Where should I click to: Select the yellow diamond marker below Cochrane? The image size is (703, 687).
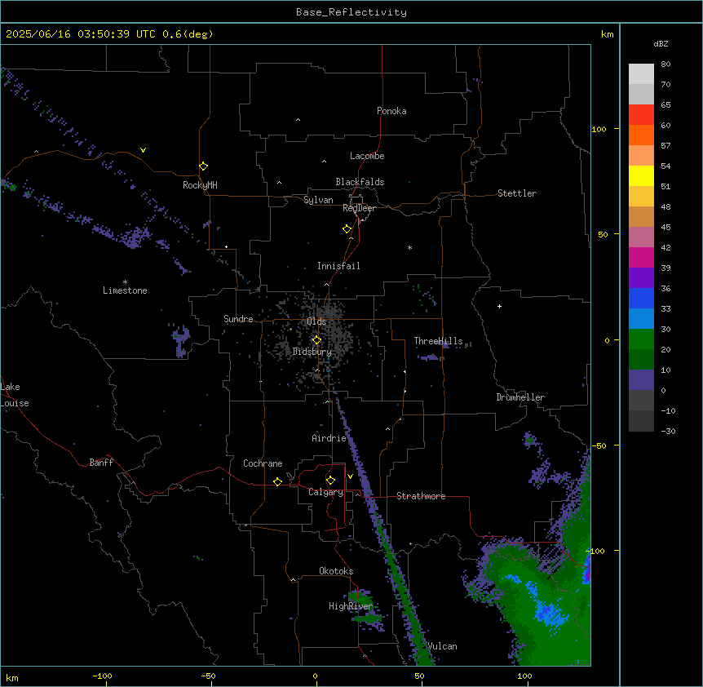click(x=277, y=481)
